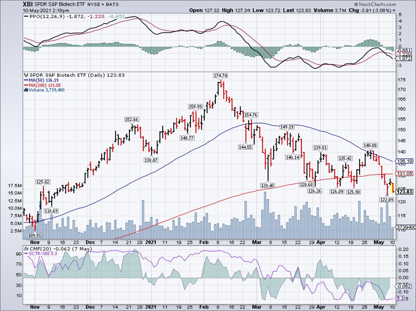Click the 154.76 price label
The image size is (416, 311).
coord(251,115)
